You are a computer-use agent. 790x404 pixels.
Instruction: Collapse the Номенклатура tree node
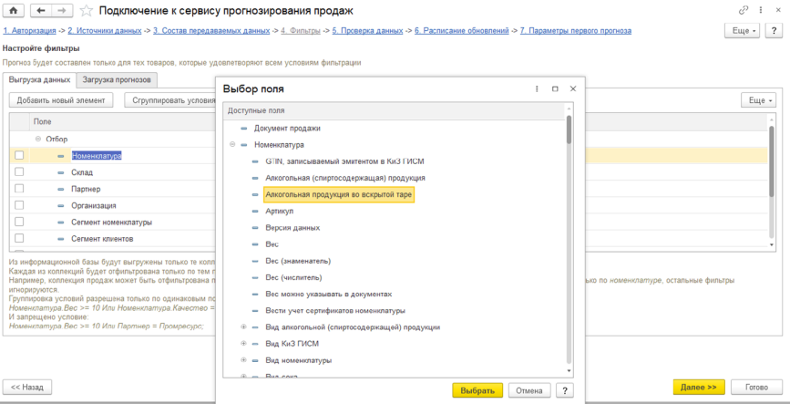[x=232, y=145]
